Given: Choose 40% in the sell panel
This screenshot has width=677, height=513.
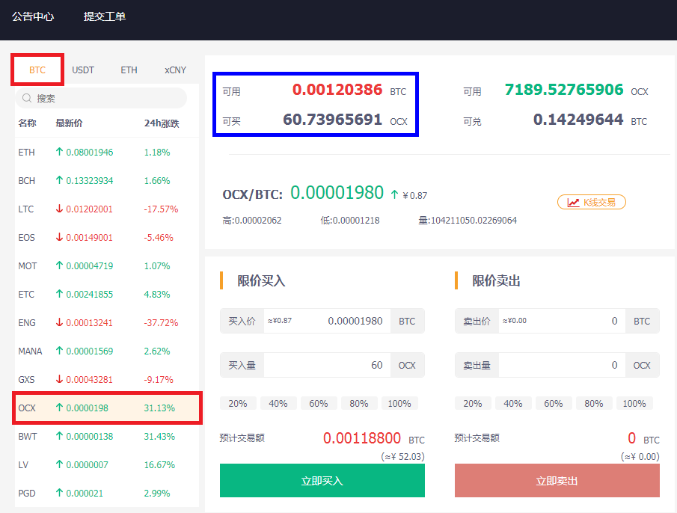Looking at the screenshot, I should click(513, 403).
